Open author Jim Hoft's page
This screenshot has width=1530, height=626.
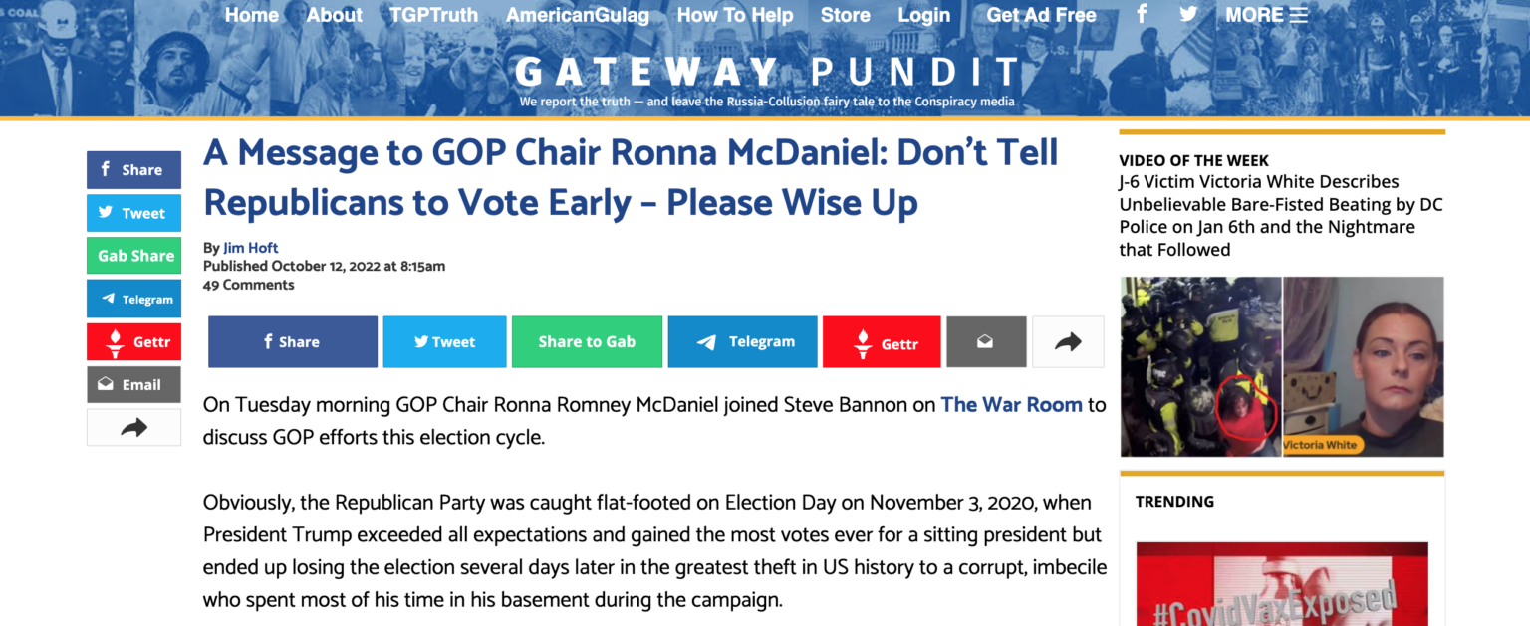coord(250,248)
